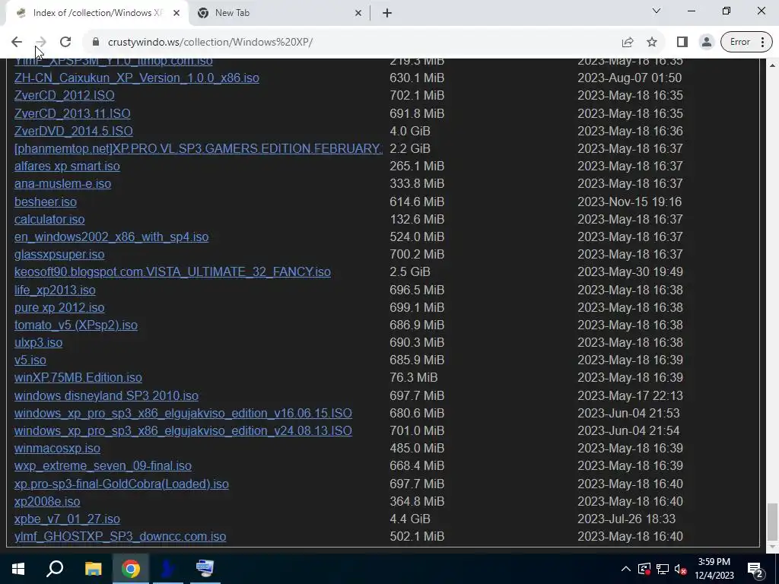The image size is (779, 584).
Task: Reload the current page
Action: pos(65,43)
